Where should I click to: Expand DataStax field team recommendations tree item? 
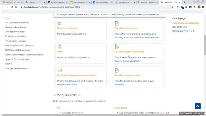pos(4,54)
